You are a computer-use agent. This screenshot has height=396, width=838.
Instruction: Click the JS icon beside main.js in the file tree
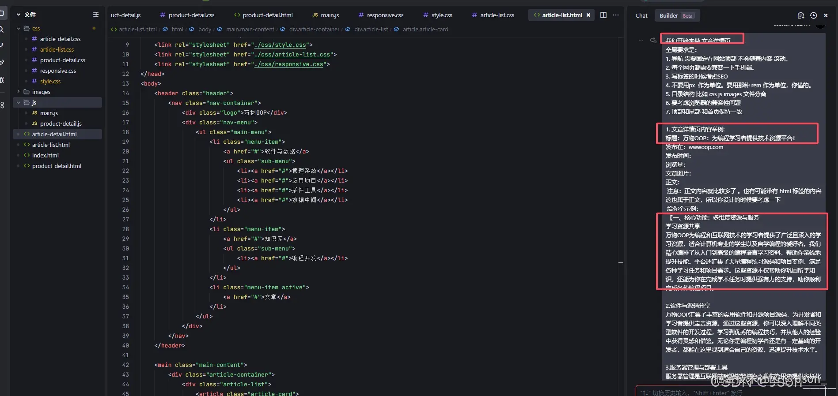[x=34, y=113]
